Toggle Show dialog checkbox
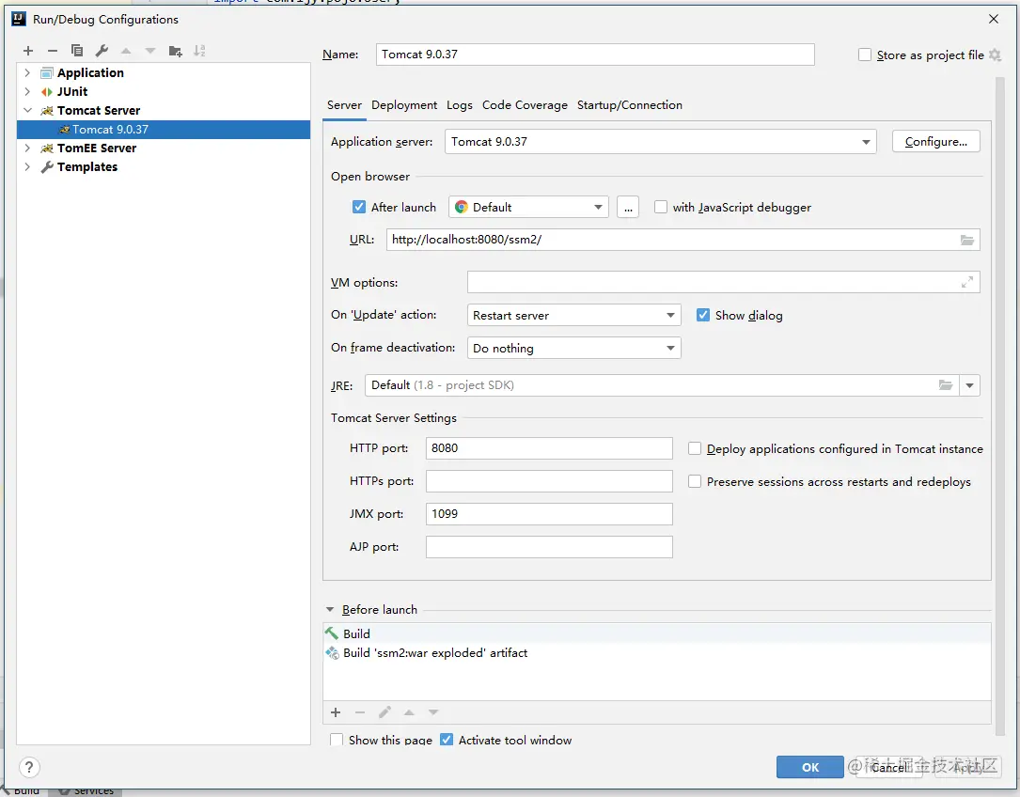The width and height of the screenshot is (1020, 797). (x=703, y=315)
